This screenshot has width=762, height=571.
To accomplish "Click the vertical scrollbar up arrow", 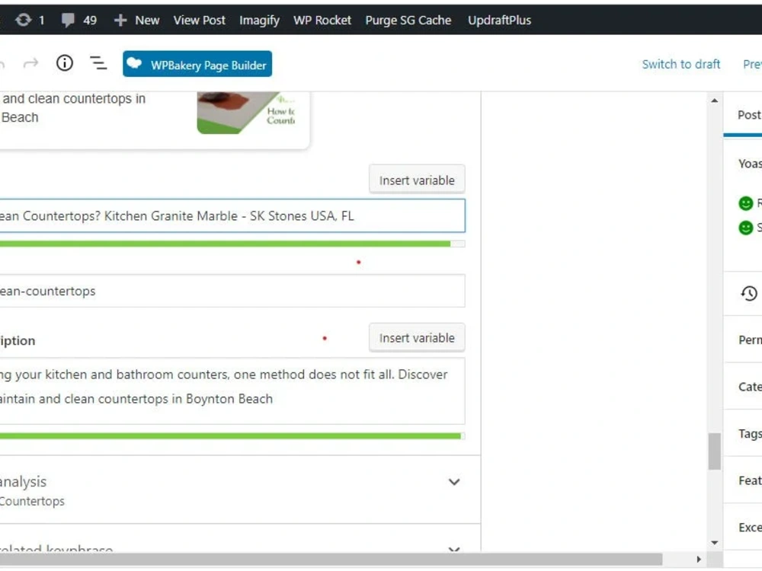I will (715, 101).
